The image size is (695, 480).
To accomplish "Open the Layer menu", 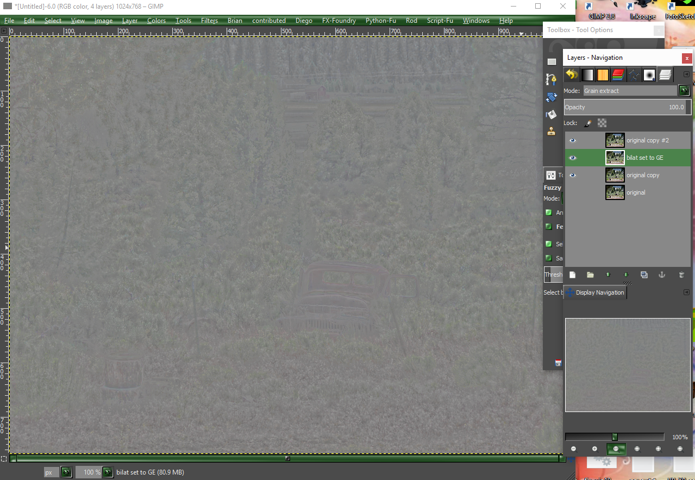I will click(130, 21).
